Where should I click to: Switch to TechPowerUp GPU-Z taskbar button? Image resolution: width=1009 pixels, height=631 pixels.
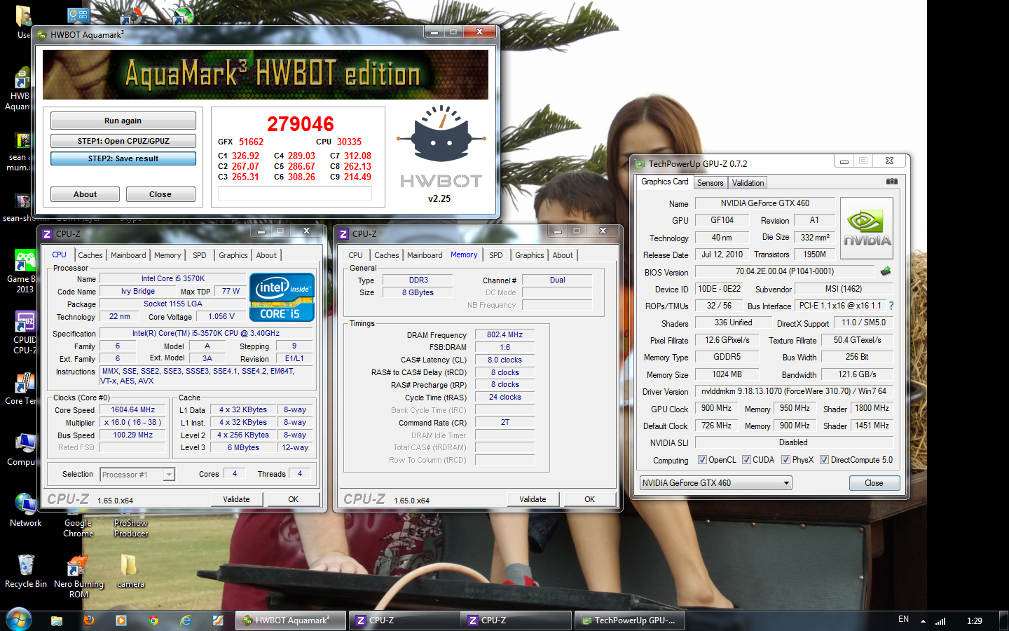[x=631, y=620]
